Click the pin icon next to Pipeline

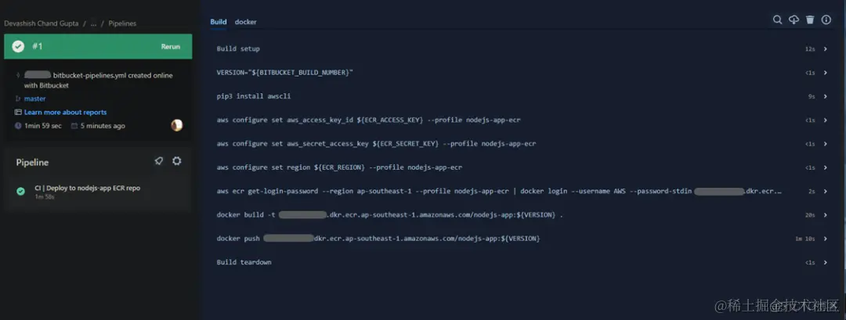(158, 161)
